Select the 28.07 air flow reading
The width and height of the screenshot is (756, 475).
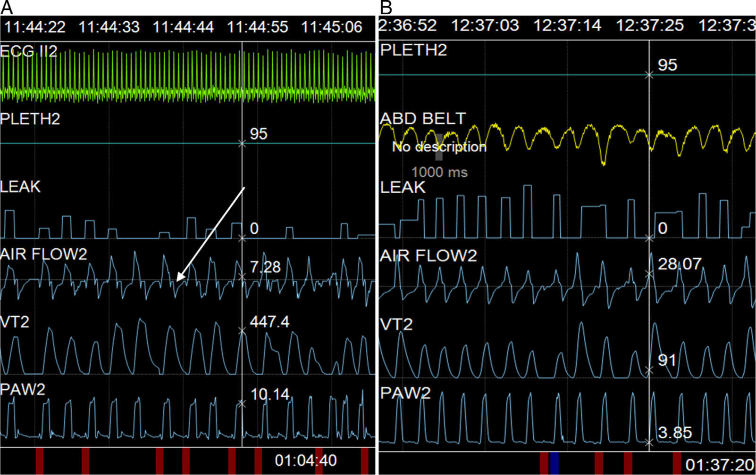680,264
